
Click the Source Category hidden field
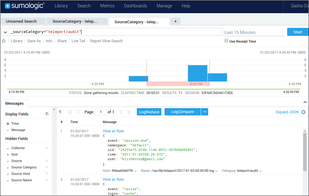point(24,167)
